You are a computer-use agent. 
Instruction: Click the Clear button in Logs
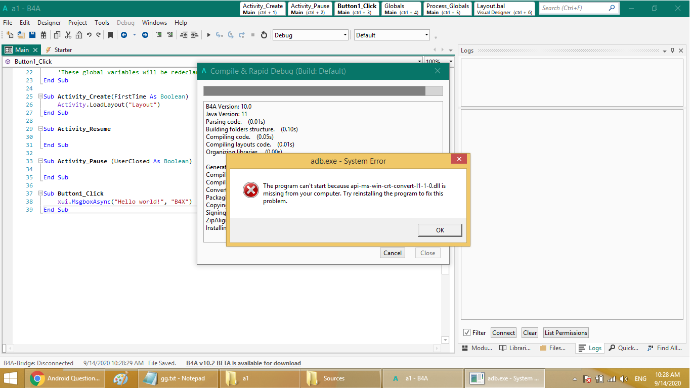[530, 332]
